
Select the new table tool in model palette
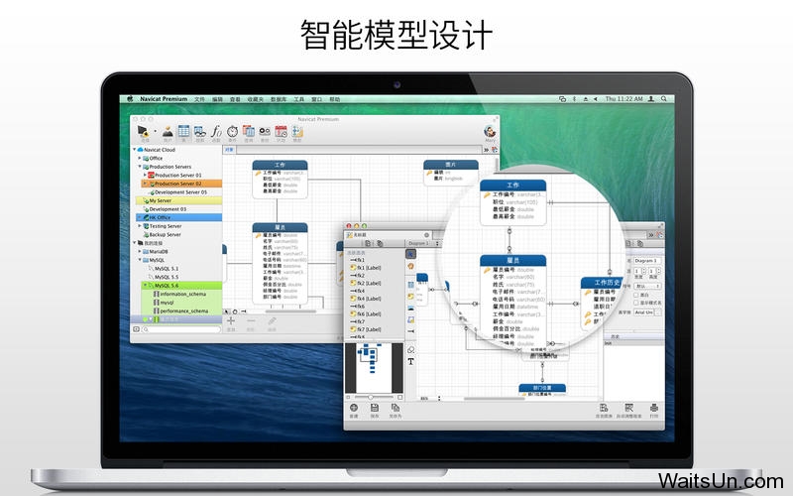click(410, 285)
